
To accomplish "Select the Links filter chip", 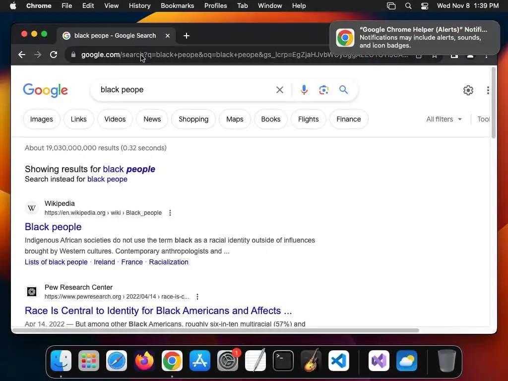I will pos(79,119).
